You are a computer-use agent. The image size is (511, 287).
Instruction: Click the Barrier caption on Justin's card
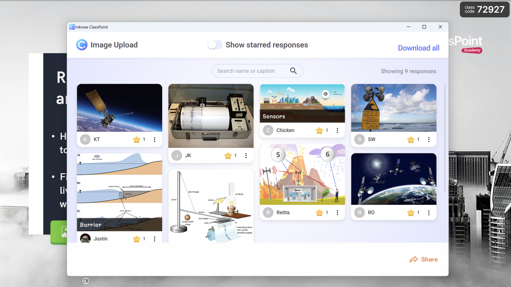[91, 225]
